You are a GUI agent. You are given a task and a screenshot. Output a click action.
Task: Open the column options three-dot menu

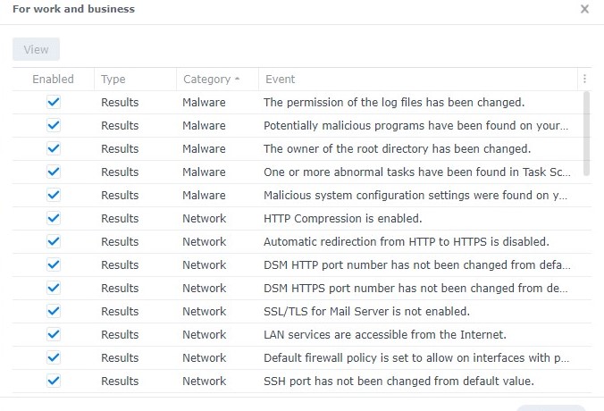[584, 79]
